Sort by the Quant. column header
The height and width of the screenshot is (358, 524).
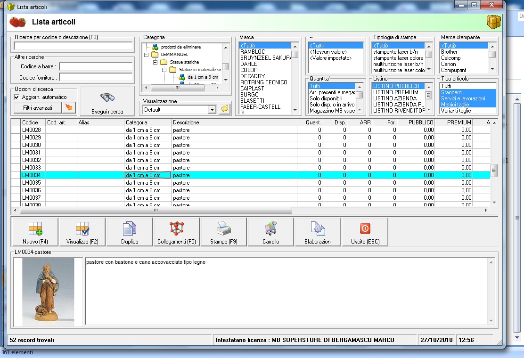click(310, 122)
